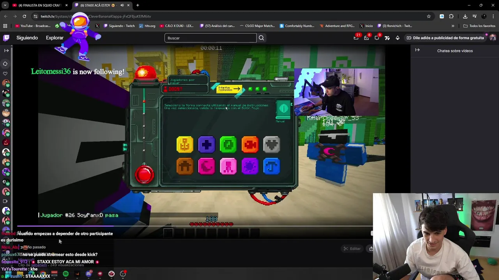499x280 pixels.
Task: Click the streamer facecam overlay thumbnail
Action: (336, 92)
